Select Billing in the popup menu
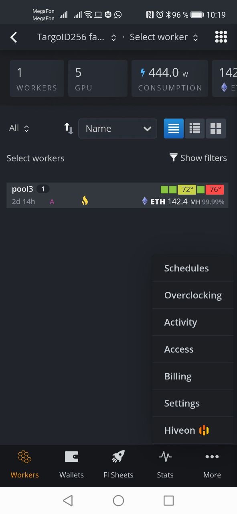This screenshot has width=237, height=514. tap(193, 376)
